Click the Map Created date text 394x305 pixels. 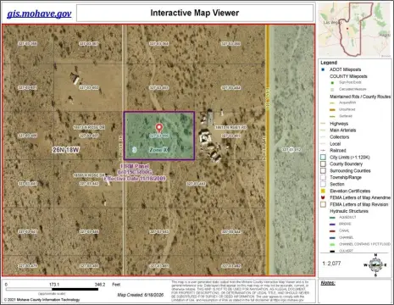click(141, 295)
